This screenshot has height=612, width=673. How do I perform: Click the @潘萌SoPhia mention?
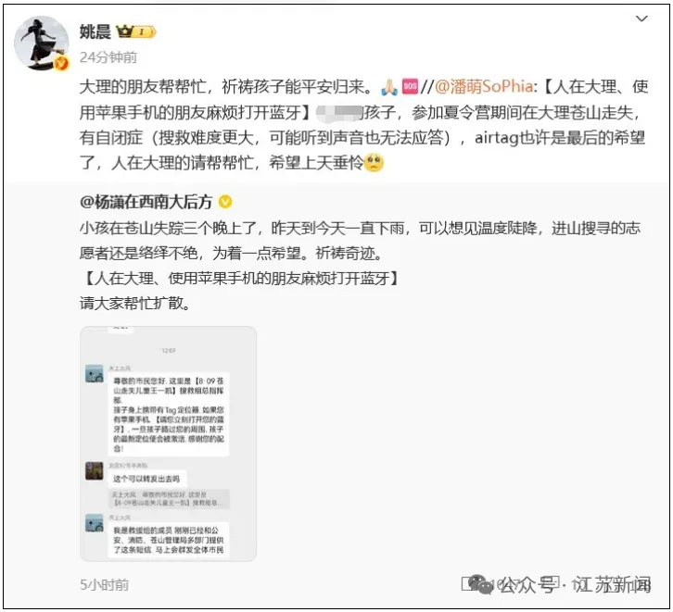[484, 87]
